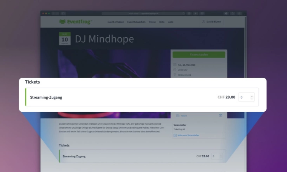The image size is (287, 172).
Task: Click the browser reload icon in address bar
Action: [x=183, y=13]
